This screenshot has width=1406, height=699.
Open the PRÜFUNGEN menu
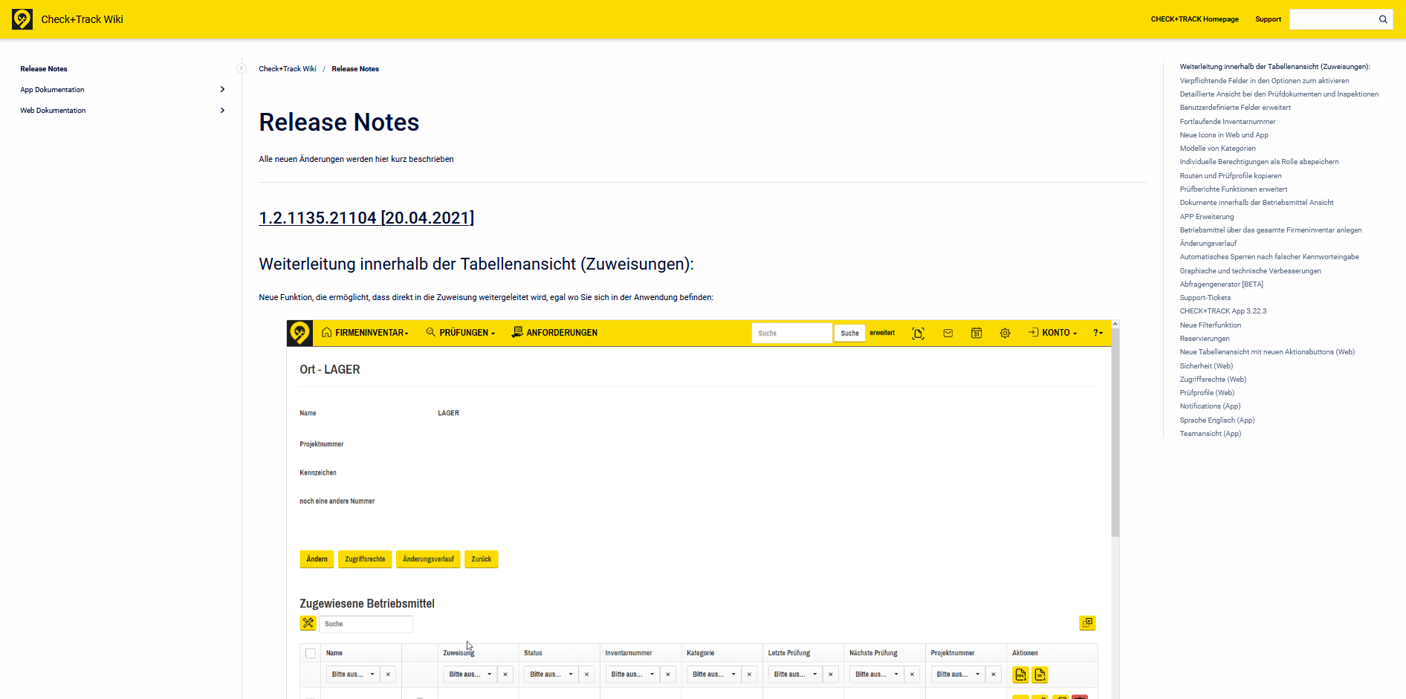(461, 333)
